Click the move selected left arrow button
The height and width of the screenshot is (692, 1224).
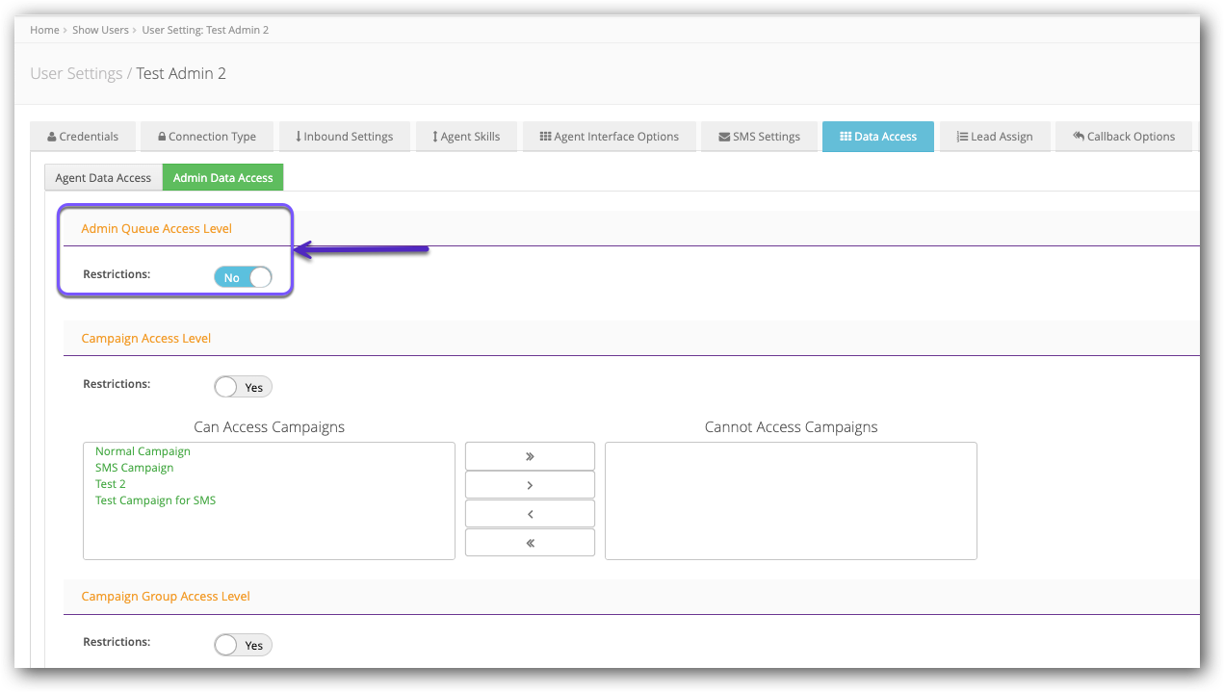pos(530,514)
